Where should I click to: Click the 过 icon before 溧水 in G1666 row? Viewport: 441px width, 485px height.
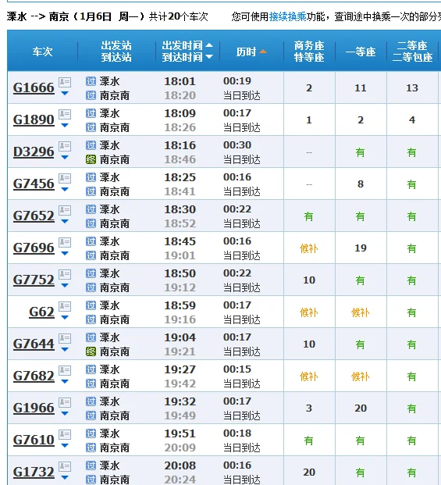[x=91, y=81]
